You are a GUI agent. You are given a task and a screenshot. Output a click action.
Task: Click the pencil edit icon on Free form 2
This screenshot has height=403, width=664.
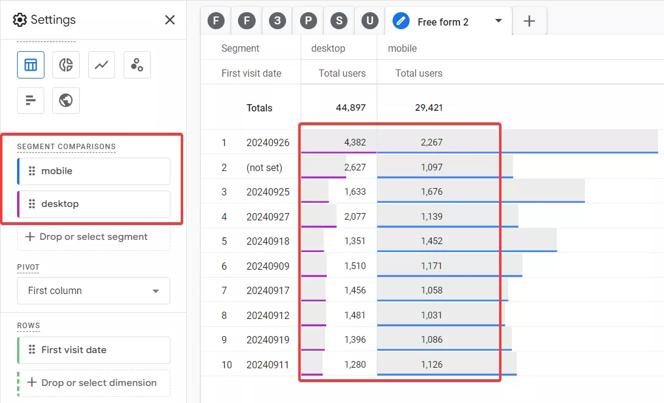point(401,21)
